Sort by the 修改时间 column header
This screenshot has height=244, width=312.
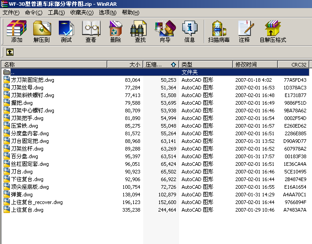255,64
